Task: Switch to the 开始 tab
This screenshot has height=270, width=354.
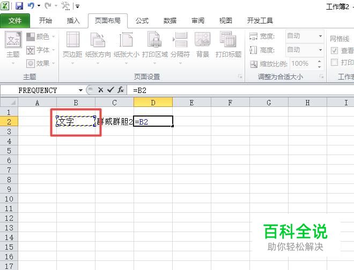Action: [x=46, y=21]
